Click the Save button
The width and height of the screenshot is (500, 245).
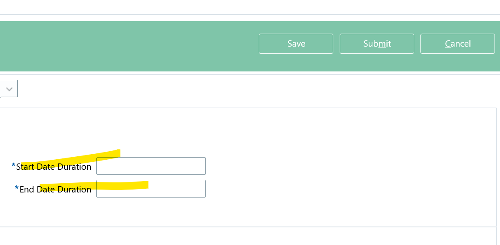coord(296,43)
